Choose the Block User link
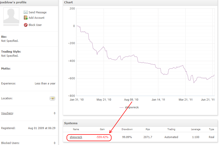Screen dimensions: 220x145 (35, 25)
